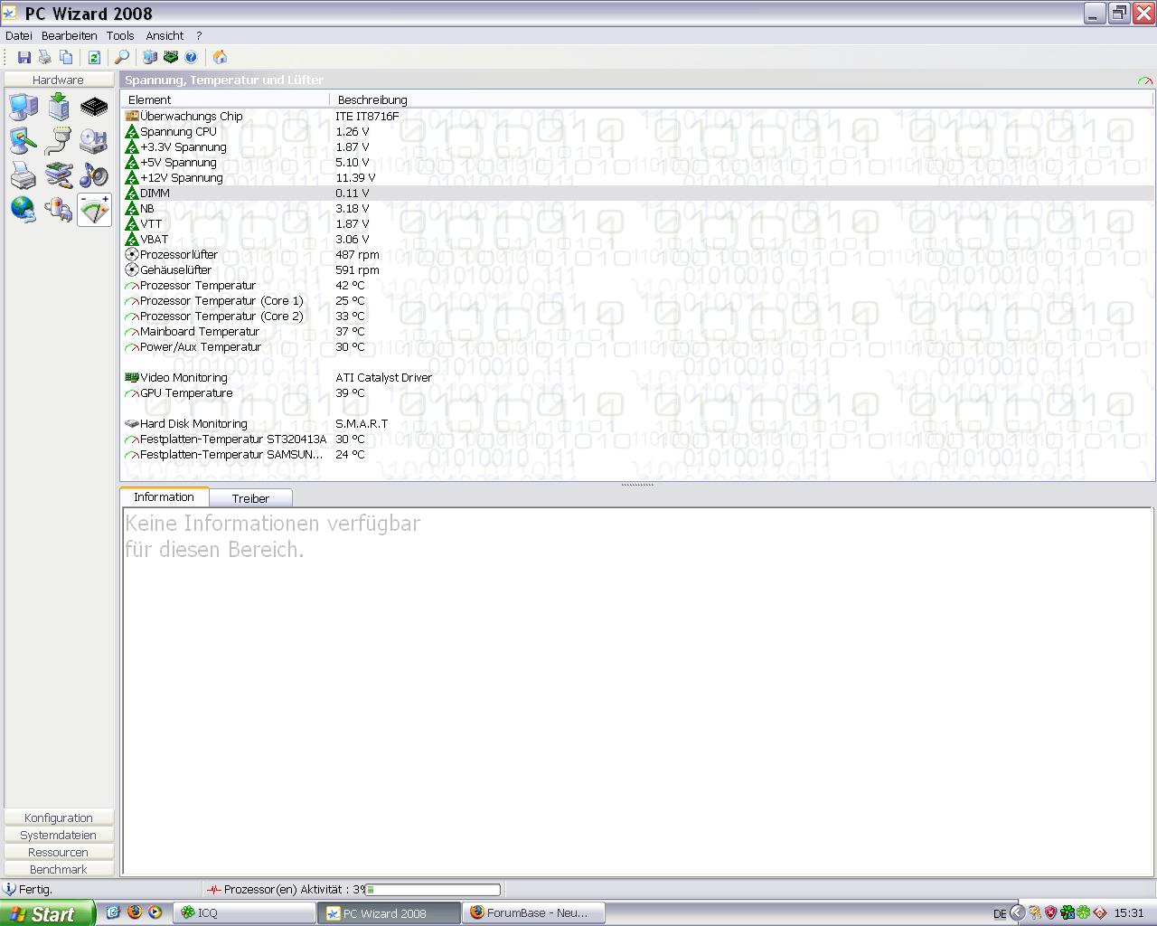Image resolution: width=1157 pixels, height=926 pixels.
Task: Click the Copy toolbar icon
Action: coord(66,57)
